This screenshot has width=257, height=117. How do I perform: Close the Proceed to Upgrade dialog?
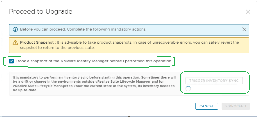tap(248, 12)
